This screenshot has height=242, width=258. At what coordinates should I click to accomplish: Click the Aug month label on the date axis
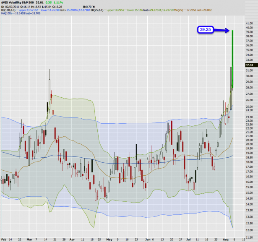(225, 239)
